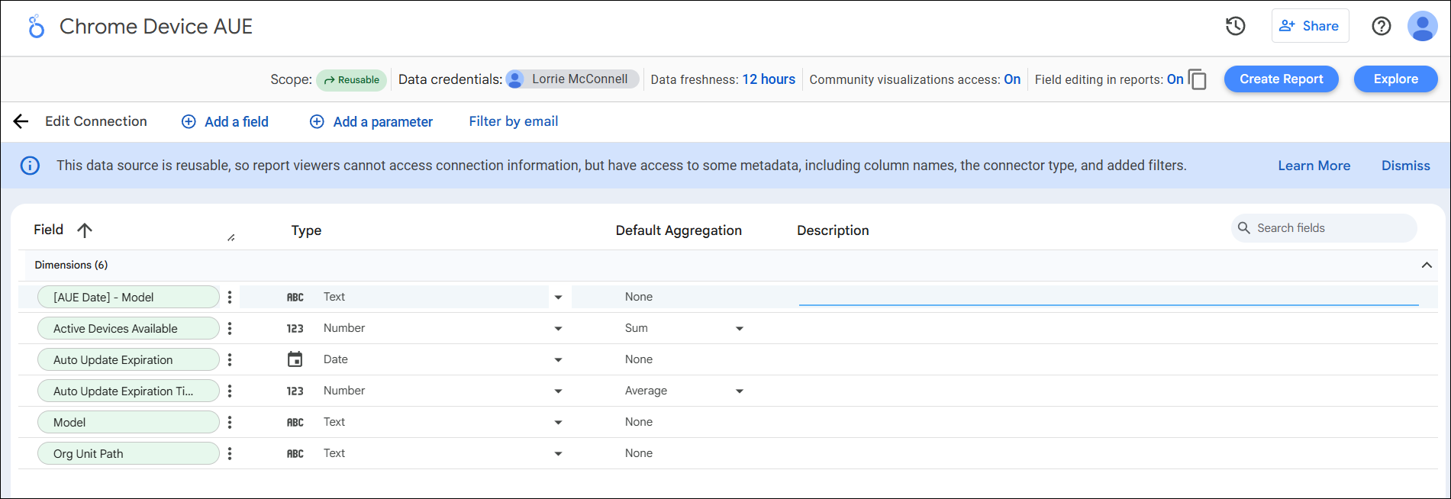Click the Share button
Screen dimensions: 1451x499
(1310, 26)
